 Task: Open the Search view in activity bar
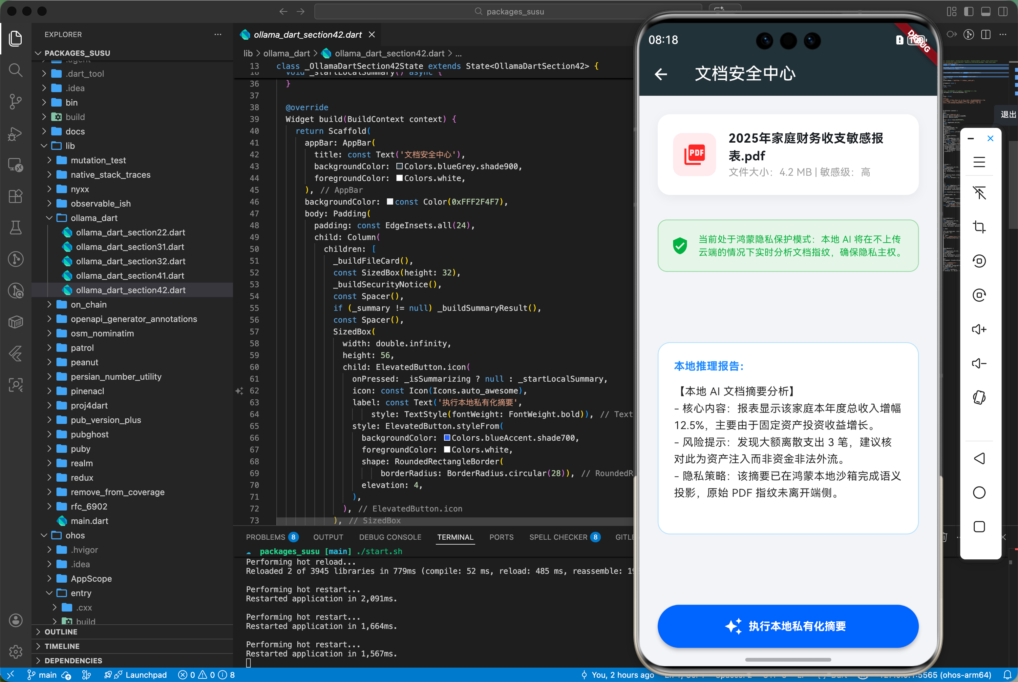16,70
